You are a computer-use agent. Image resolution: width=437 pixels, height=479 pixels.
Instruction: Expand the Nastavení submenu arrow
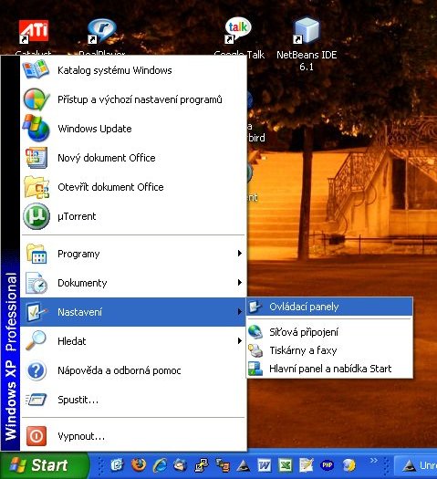pos(240,312)
